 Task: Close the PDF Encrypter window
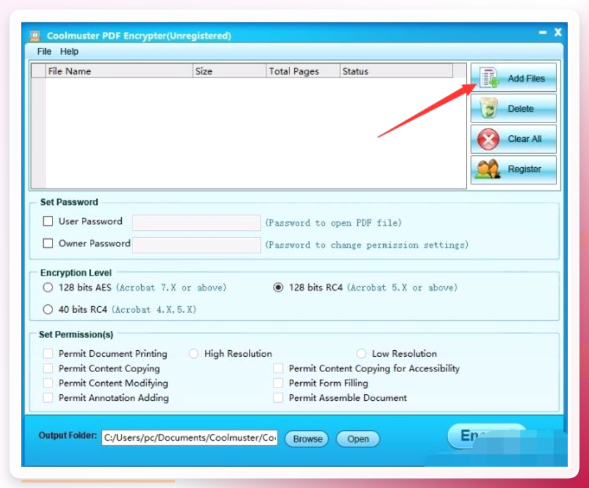[x=558, y=33]
